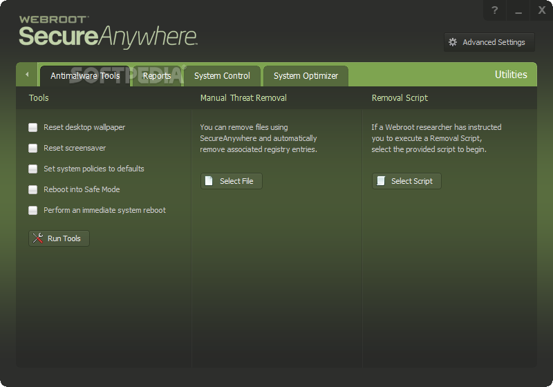Click the Removal Script heading

coord(400,98)
